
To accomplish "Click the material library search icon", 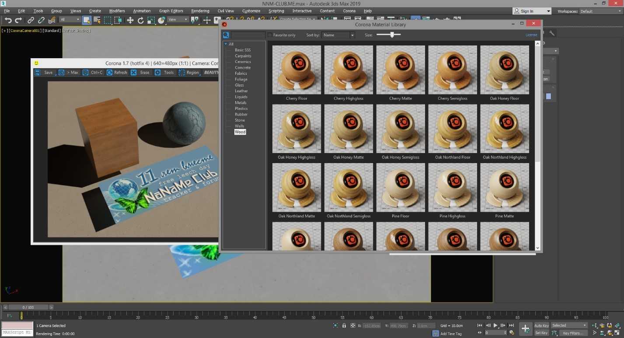I will click(x=226, y=35).
